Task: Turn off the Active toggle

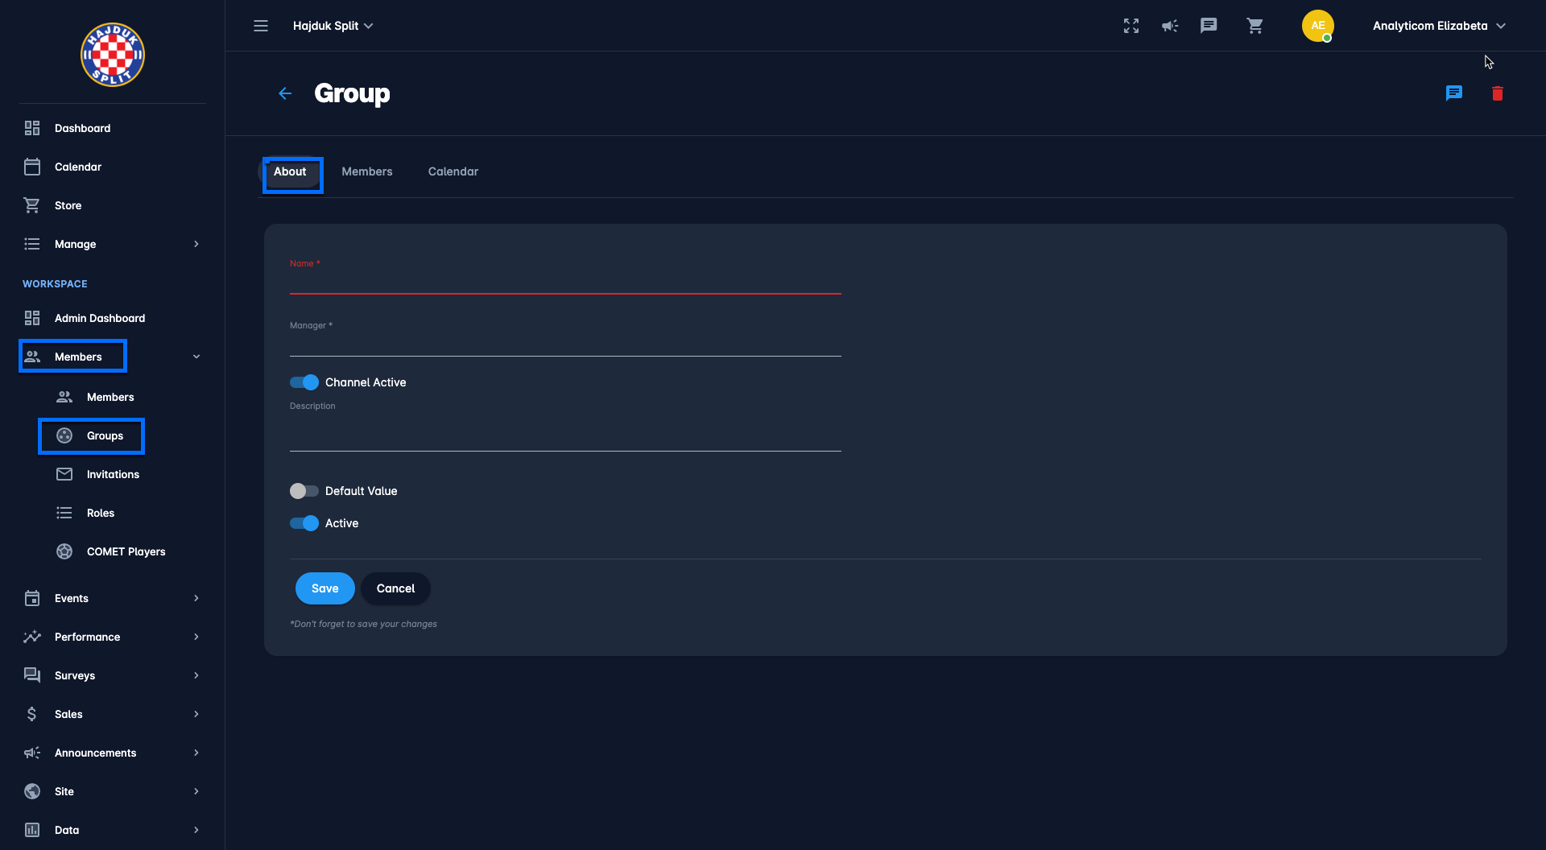Action: pos(304,523)
